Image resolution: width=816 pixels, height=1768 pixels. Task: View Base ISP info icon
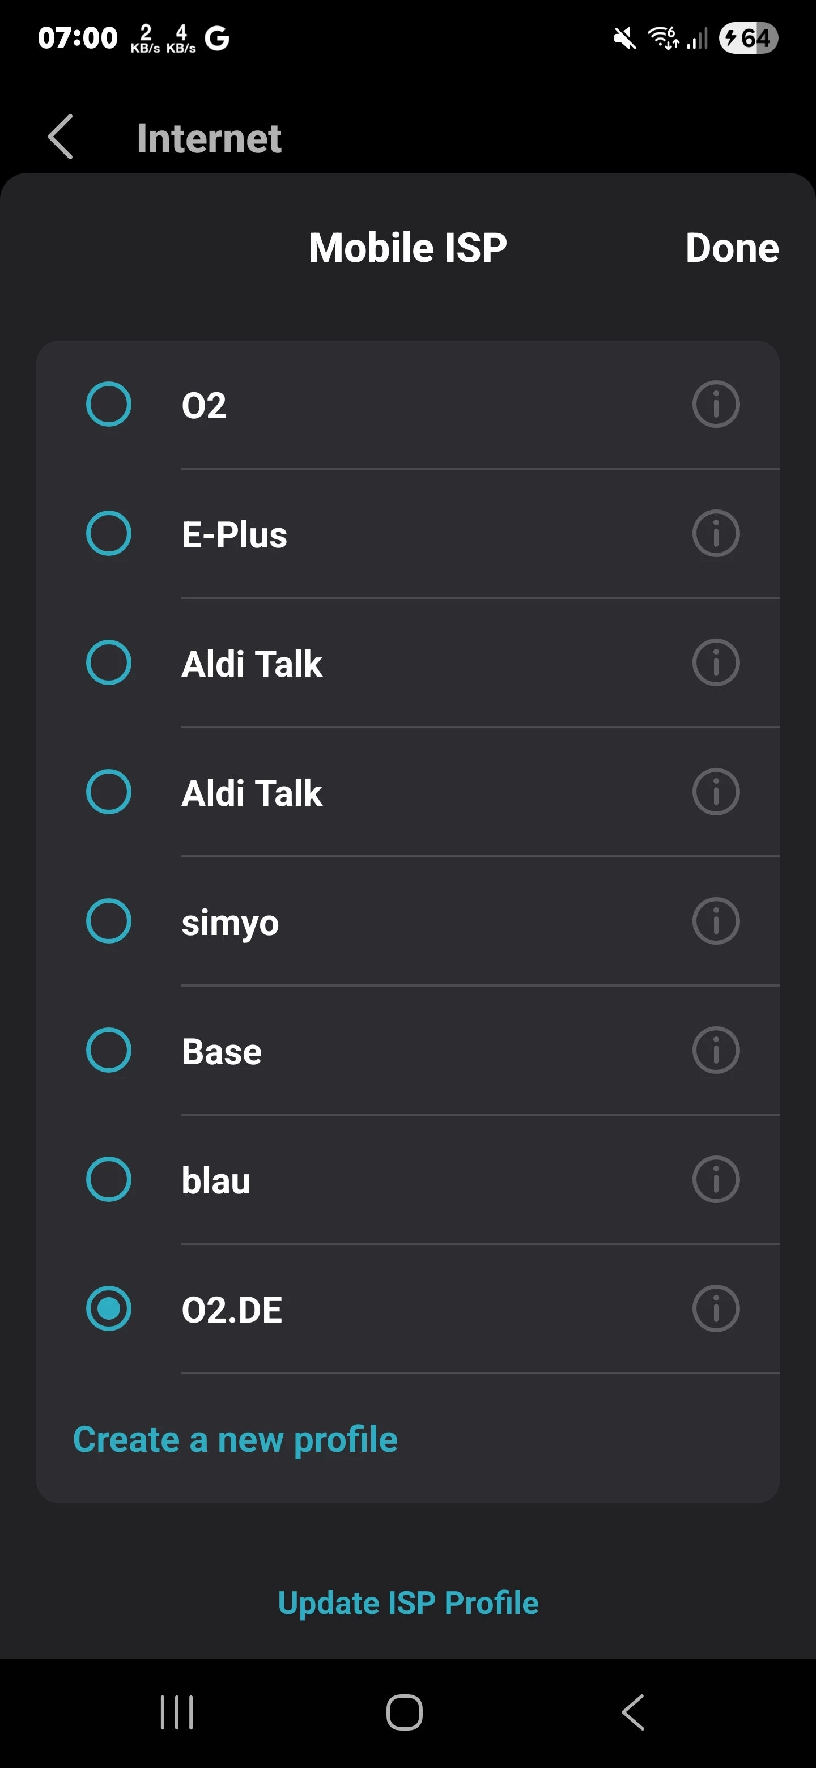[715, 1050]
